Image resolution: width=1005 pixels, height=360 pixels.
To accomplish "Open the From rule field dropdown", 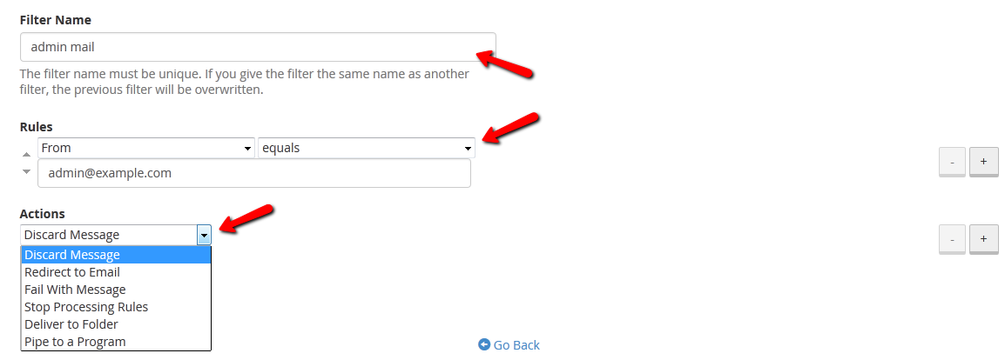I will (146, 148).
